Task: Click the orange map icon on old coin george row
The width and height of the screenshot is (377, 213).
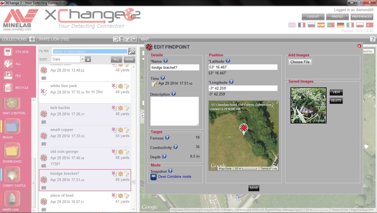Action: click(121, 152)
